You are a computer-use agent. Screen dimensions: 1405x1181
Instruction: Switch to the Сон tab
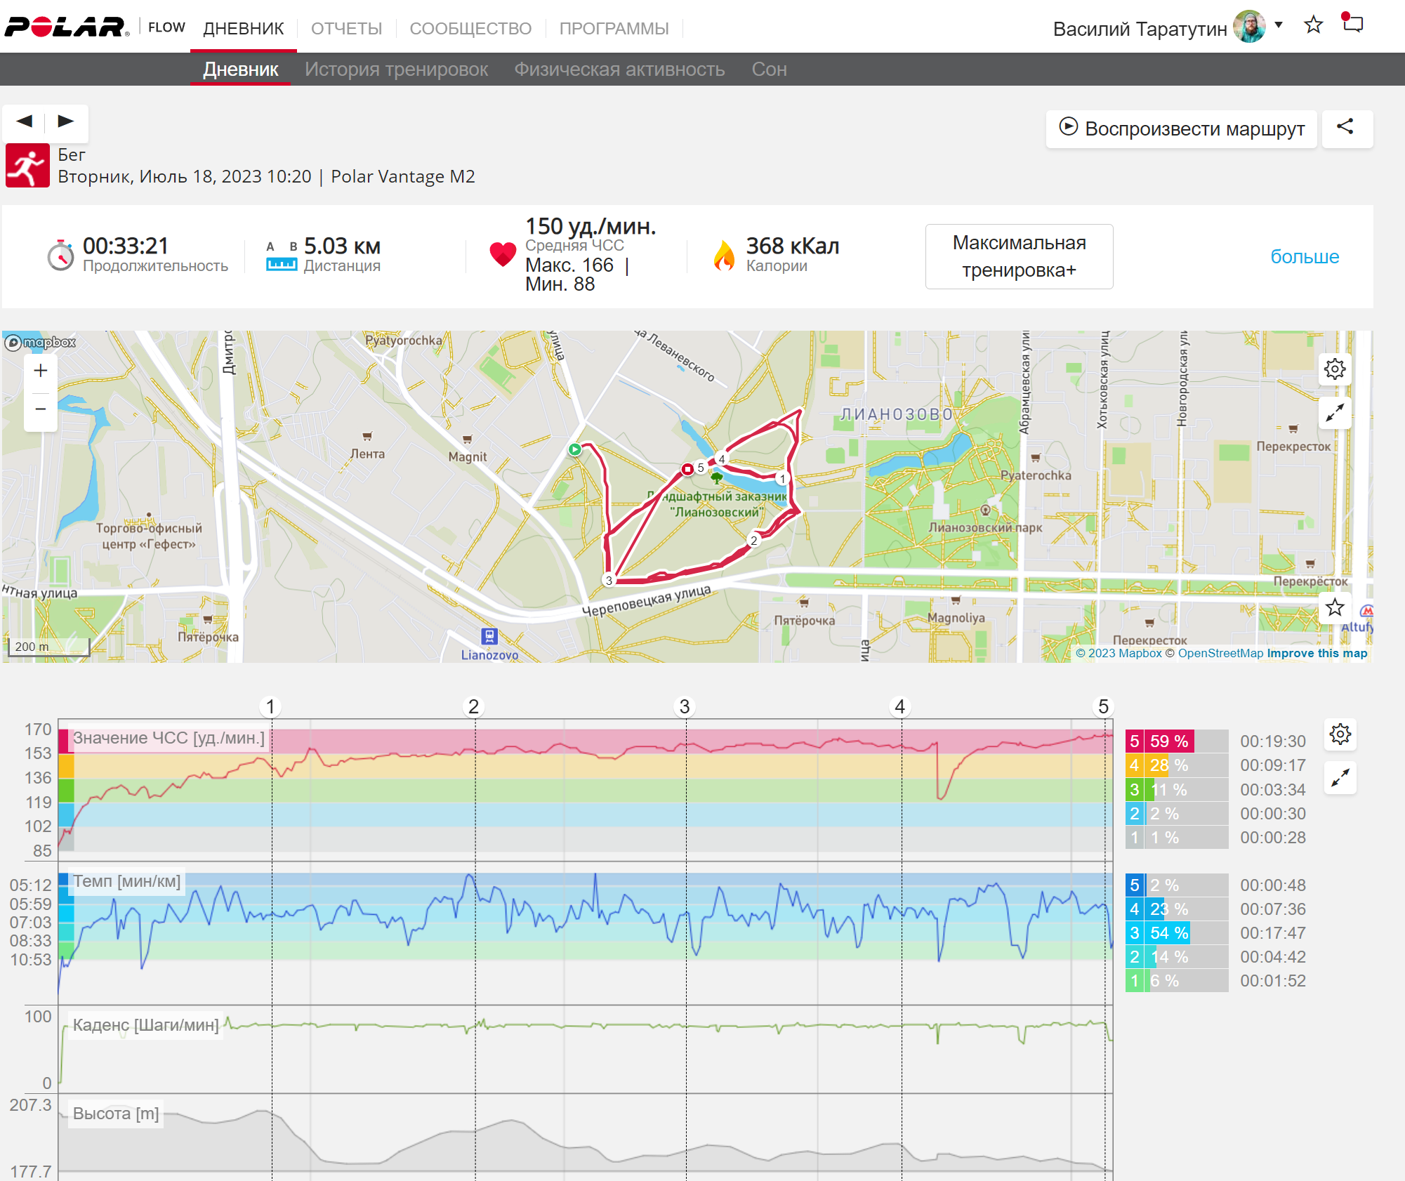click(x=769, y=70)
